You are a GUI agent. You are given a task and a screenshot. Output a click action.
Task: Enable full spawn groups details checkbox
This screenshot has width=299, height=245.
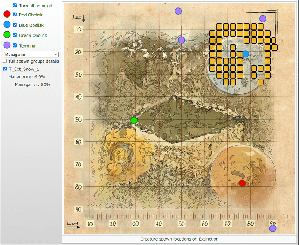pyautogui.click(x=5, y=61)
